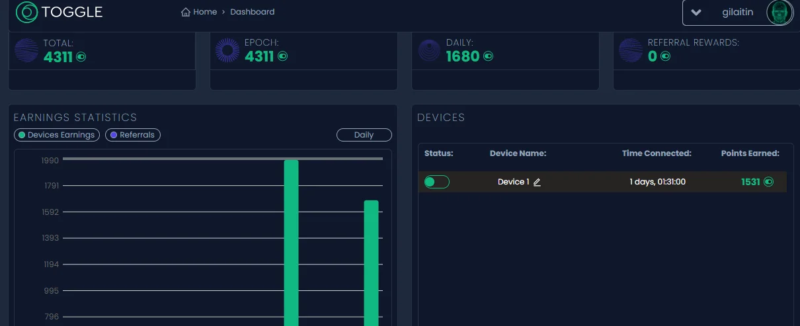Click the username gilaitin
The image size is (800, 326).
[738, 12]
